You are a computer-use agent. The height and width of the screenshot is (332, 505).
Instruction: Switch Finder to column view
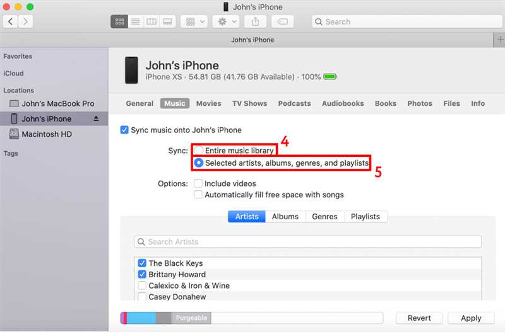[151, 21]
